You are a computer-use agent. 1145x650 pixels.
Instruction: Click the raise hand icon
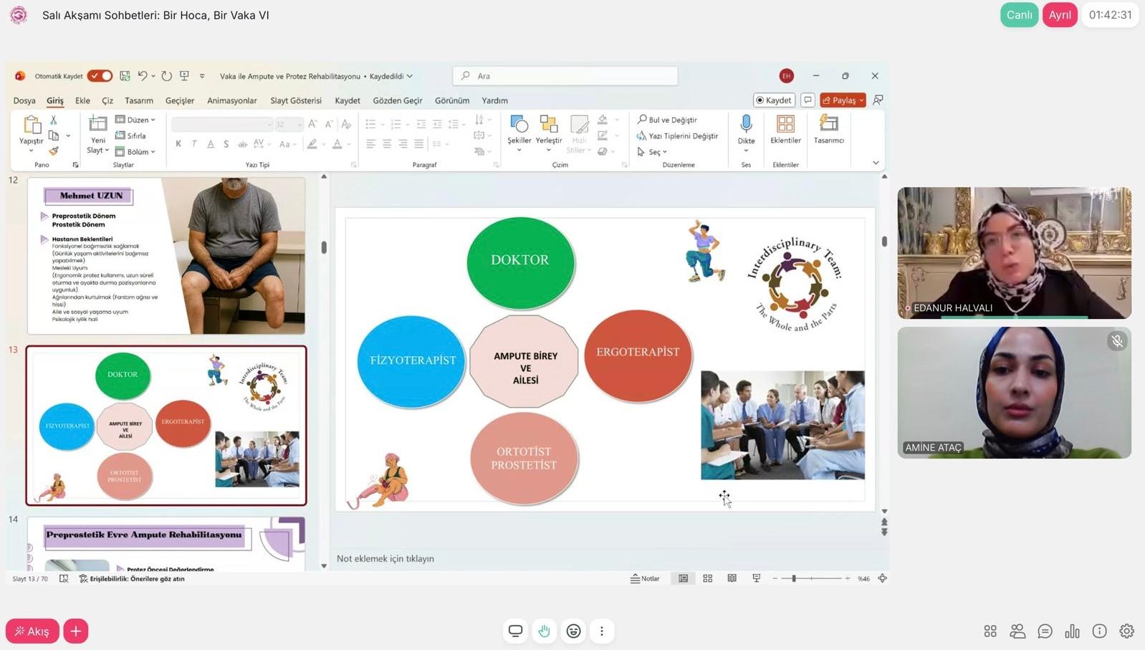(545, 631)
